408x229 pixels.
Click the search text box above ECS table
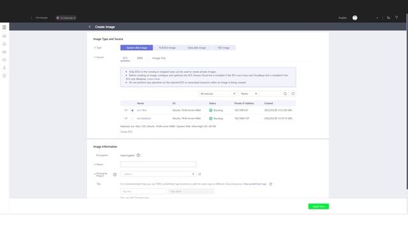[270, 94]
